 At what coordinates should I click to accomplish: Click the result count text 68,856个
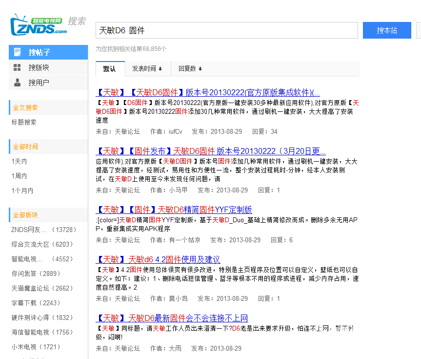[x=154, y=49]
